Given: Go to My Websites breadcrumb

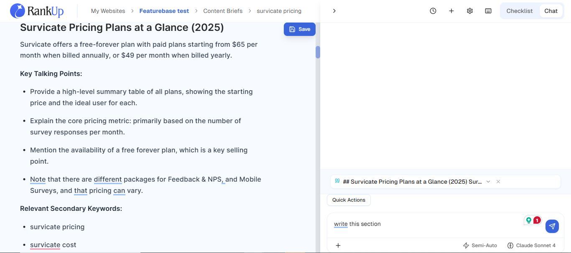Looking at the screenshot, I should click(108, 11).
